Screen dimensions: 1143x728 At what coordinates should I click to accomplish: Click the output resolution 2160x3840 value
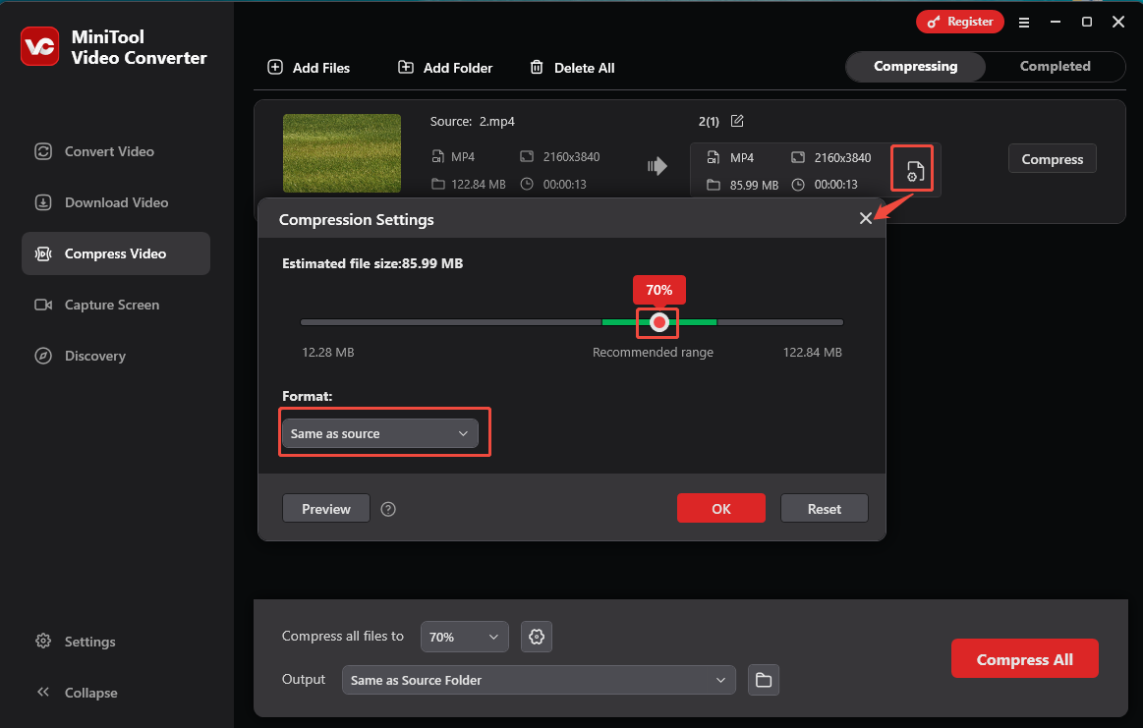[842, 157]
